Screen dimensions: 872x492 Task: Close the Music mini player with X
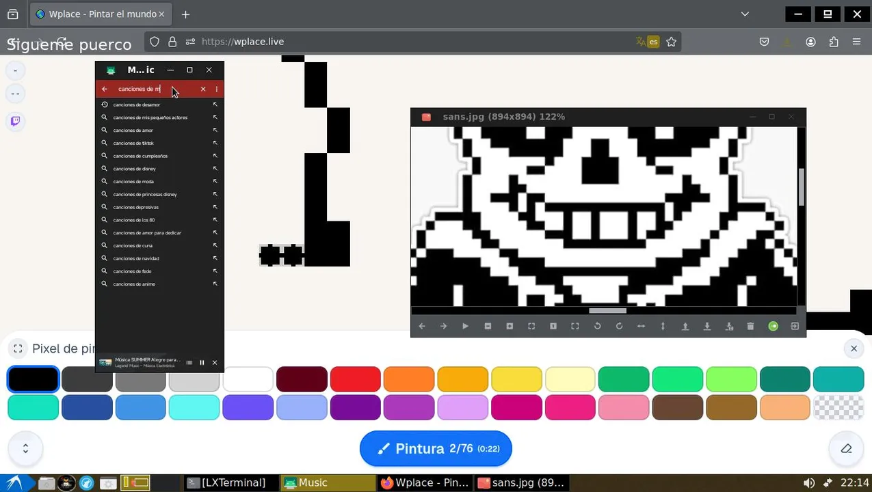215,363
